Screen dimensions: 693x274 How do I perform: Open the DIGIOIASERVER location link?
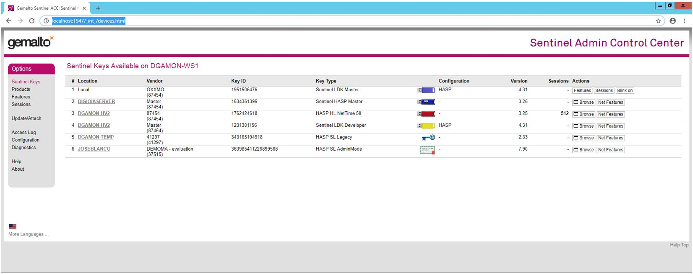96,102
